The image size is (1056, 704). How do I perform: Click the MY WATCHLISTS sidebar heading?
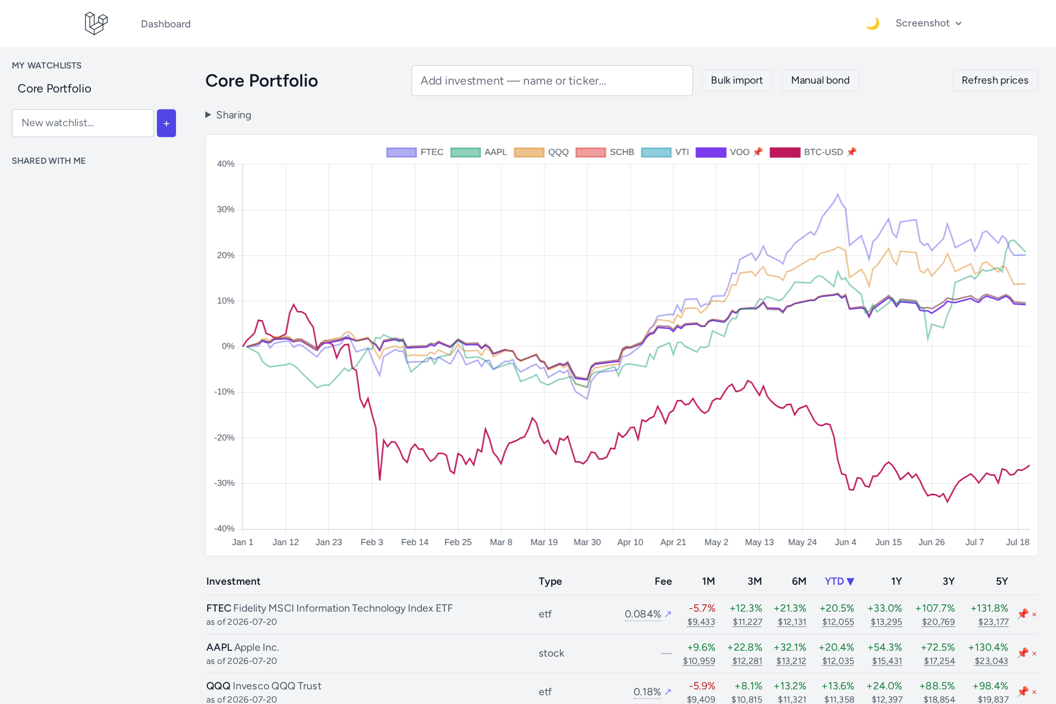coord(47,66)
